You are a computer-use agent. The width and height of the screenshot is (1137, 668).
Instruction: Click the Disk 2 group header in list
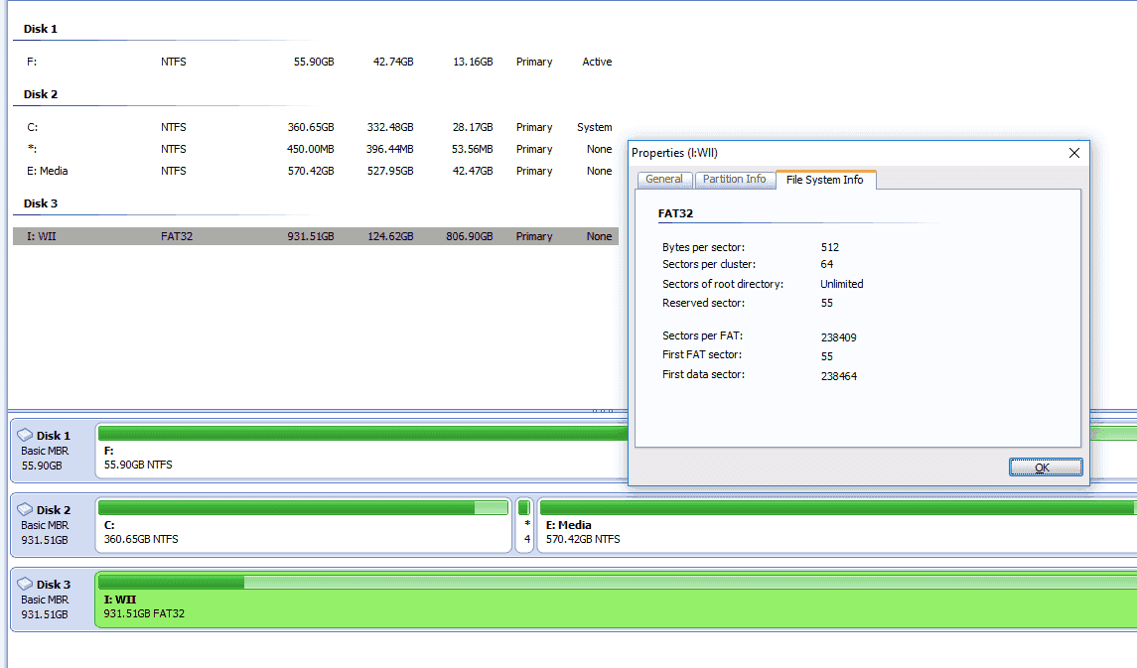tap(41, 94)
